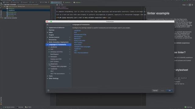Collapse the linter-example project root
Screen dimensions: 195x109
pos(3,5)
